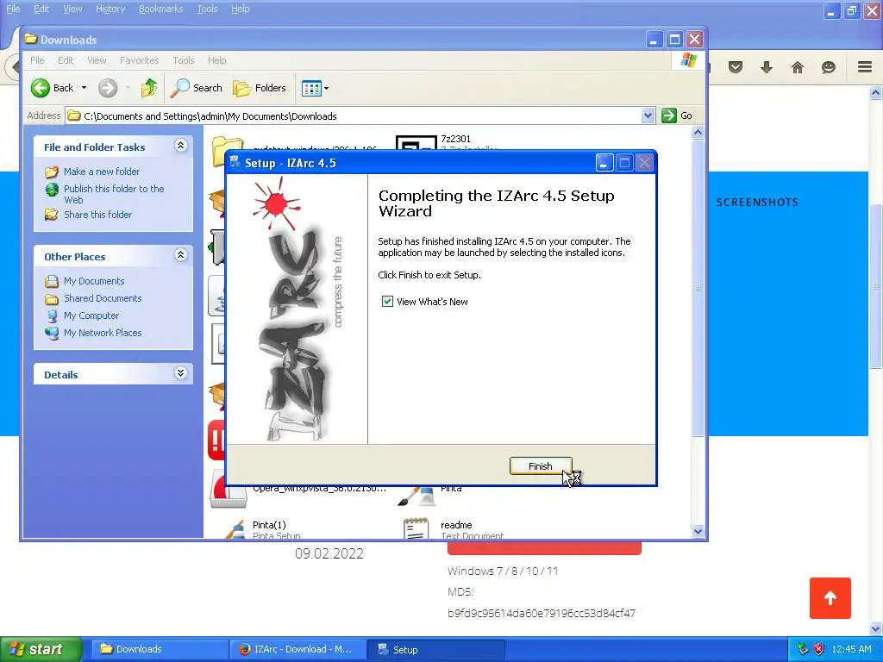Viewport: 883px width, 662px height.
Task: Uncheck View What's New checkbox
Action: point(387,301)
